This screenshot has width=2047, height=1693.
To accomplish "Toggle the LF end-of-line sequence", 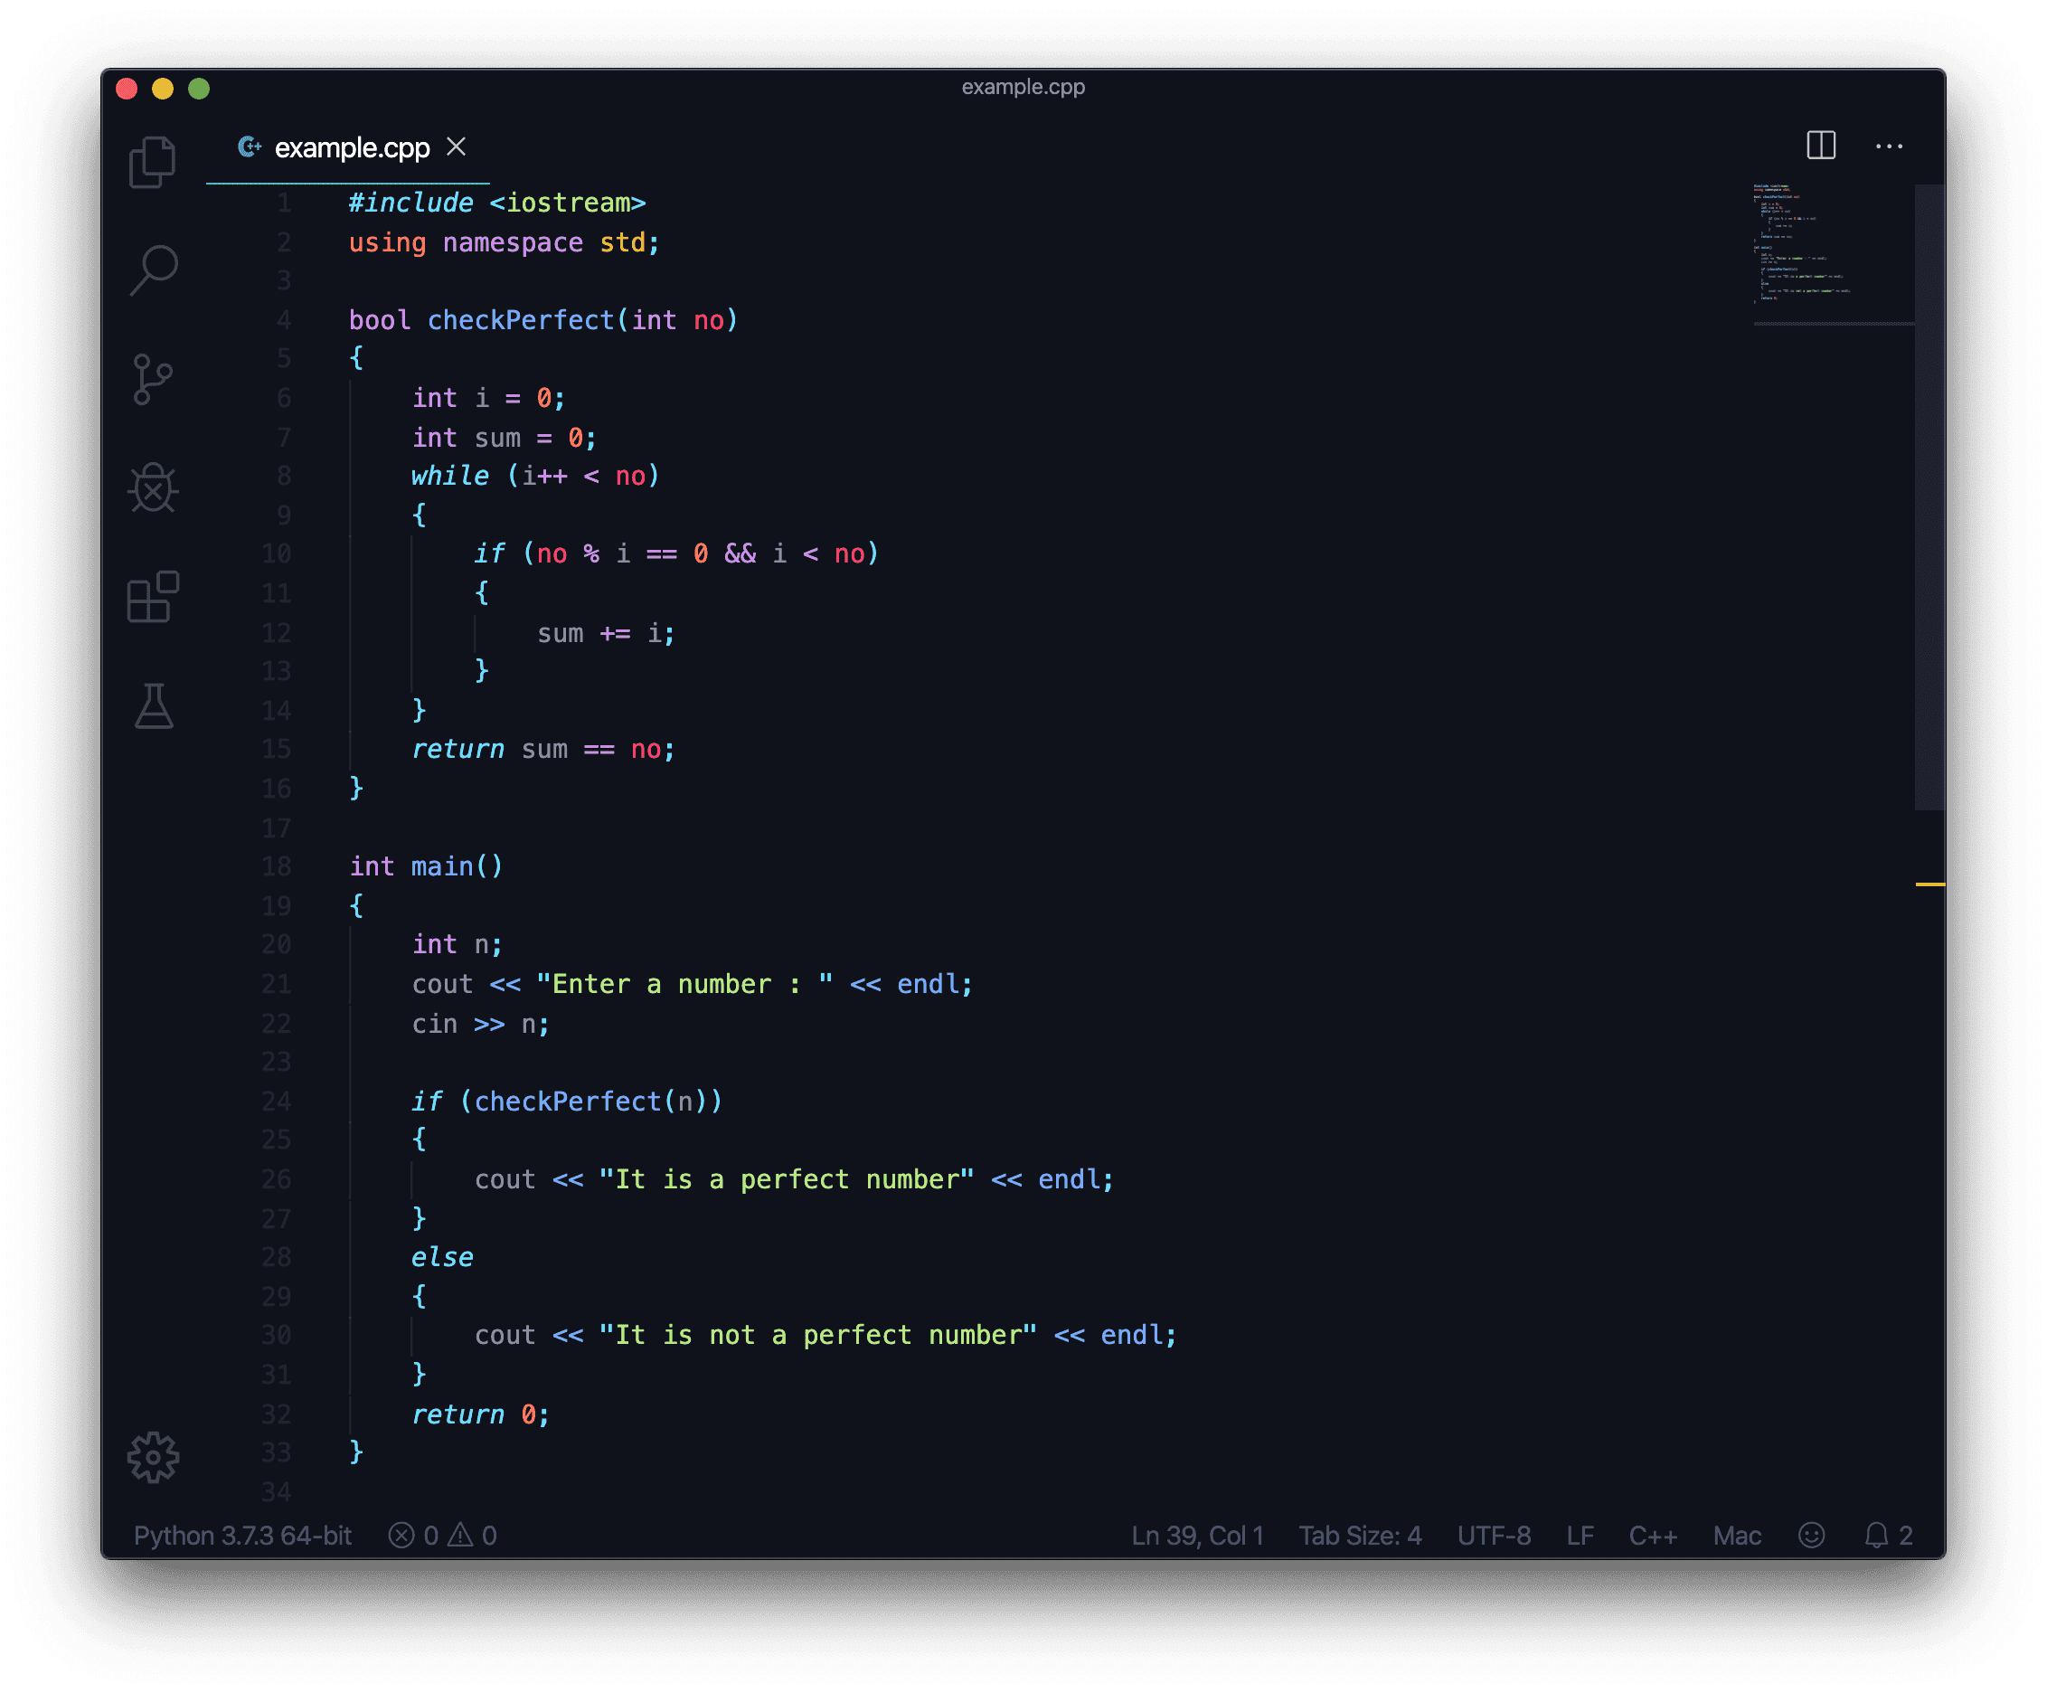I will [1580, 1536].
